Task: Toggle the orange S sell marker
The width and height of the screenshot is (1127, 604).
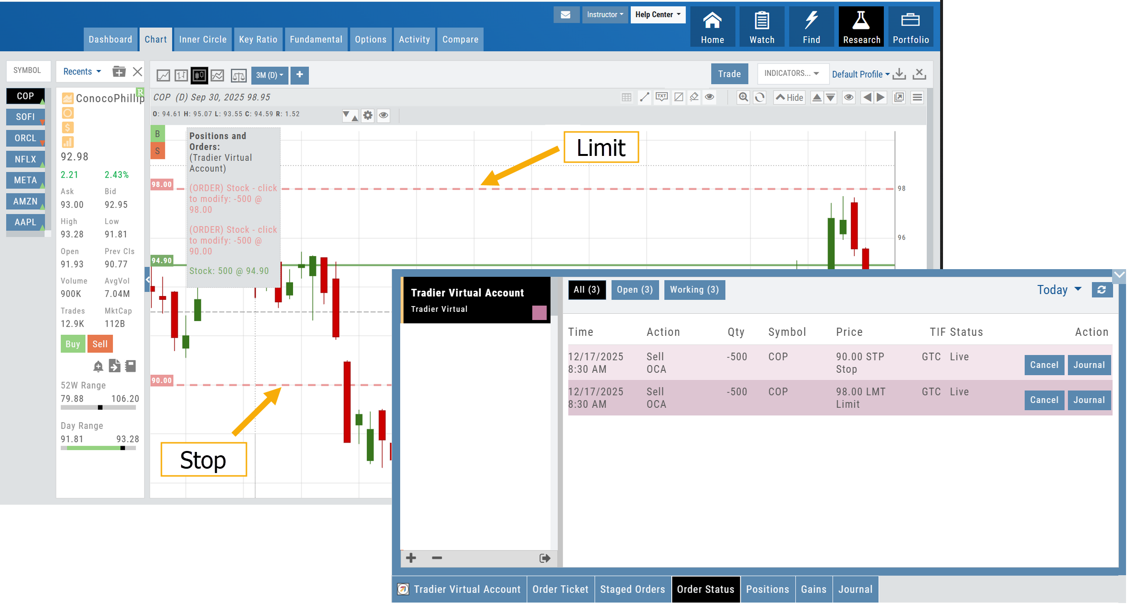Action: pos(158,151)
